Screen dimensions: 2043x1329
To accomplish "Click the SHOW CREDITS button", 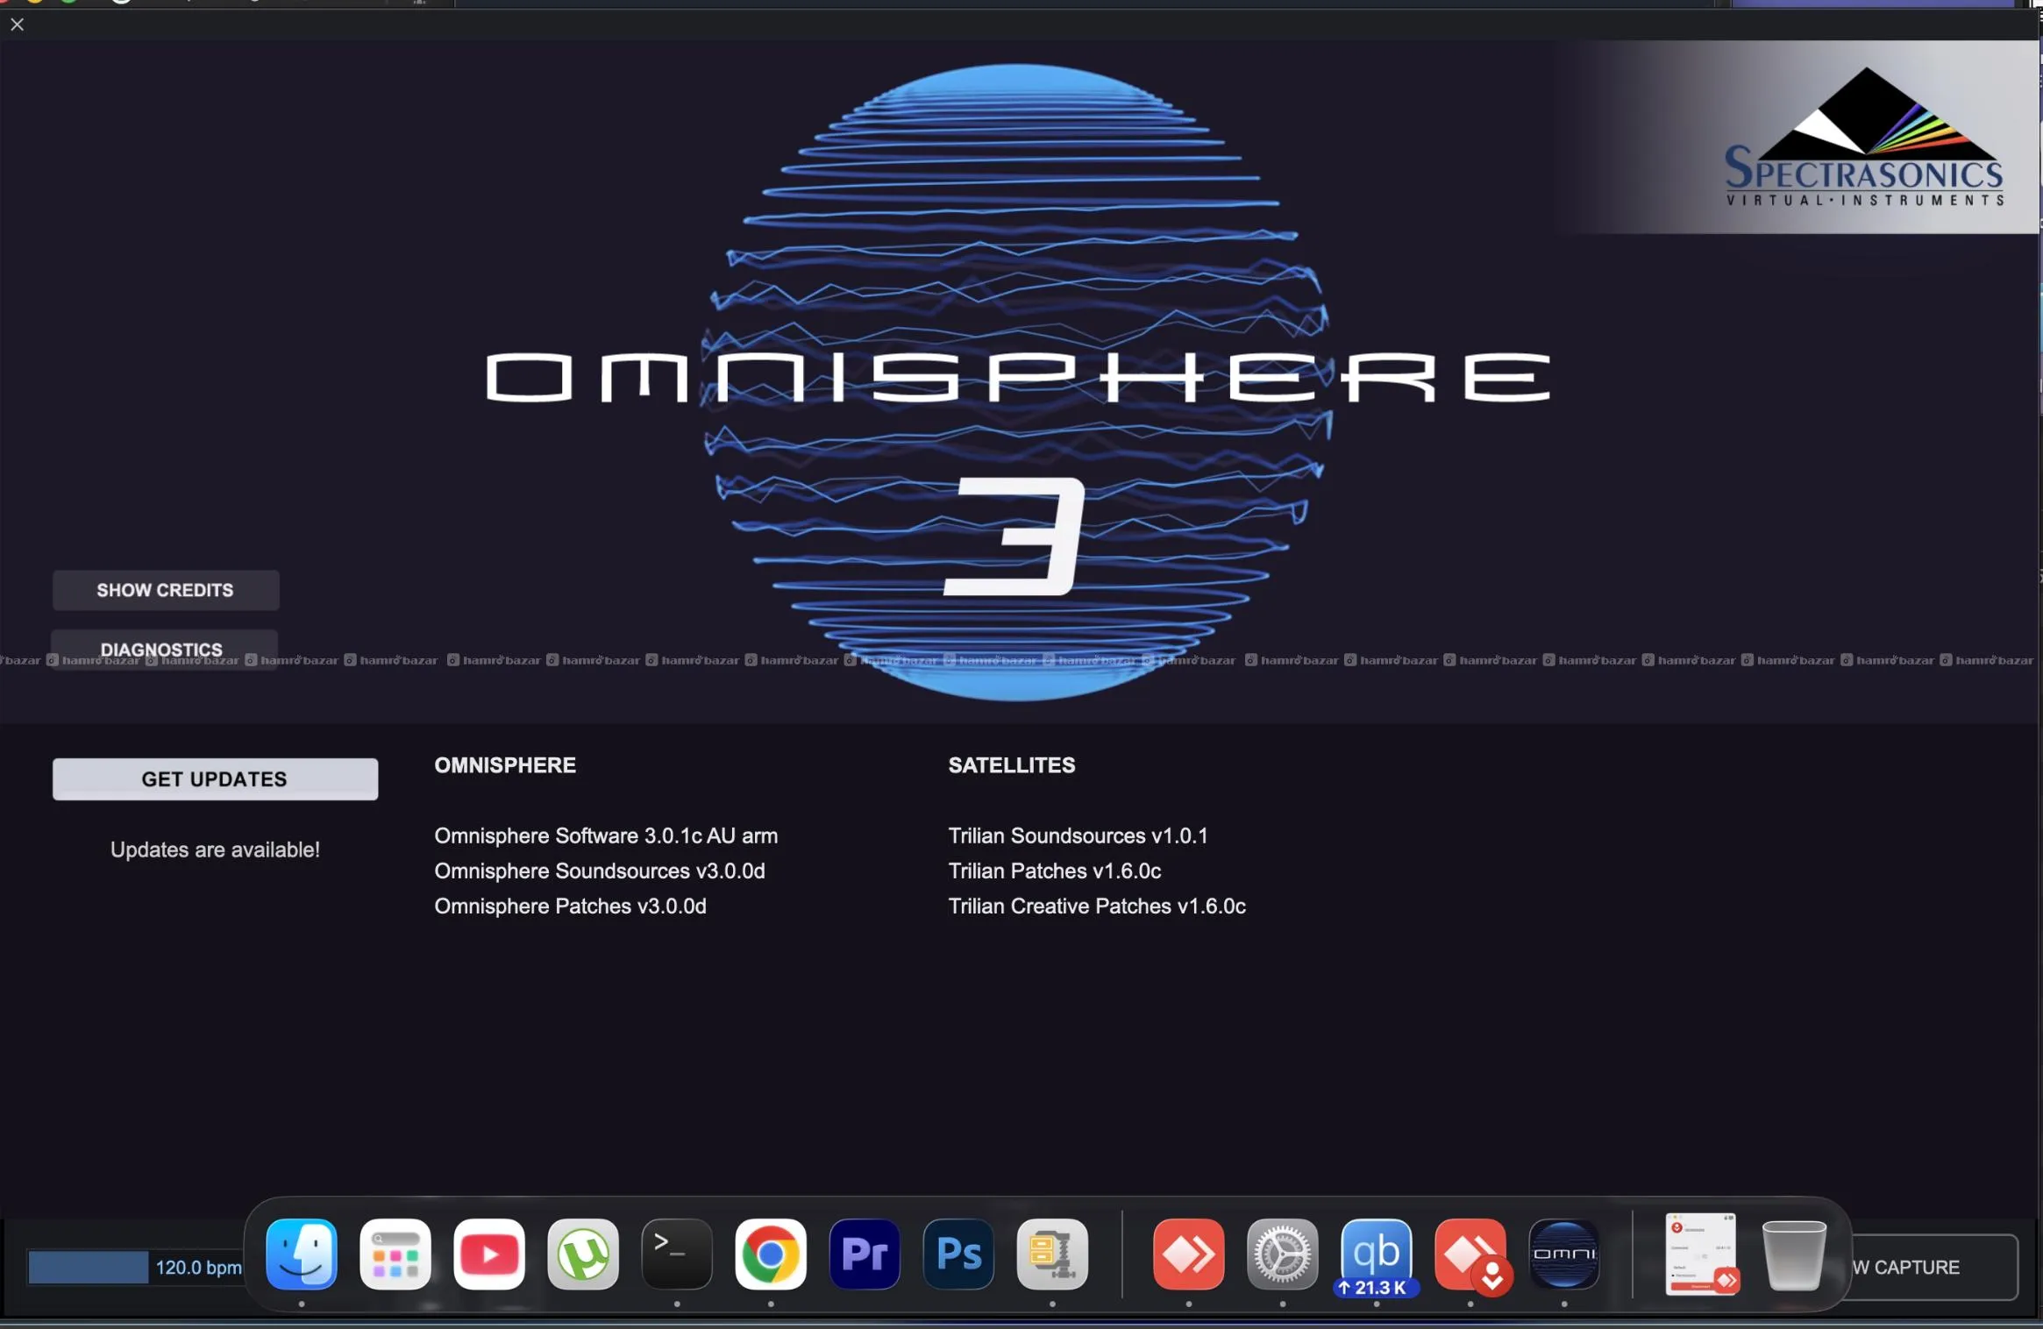I will click(166, 590).
